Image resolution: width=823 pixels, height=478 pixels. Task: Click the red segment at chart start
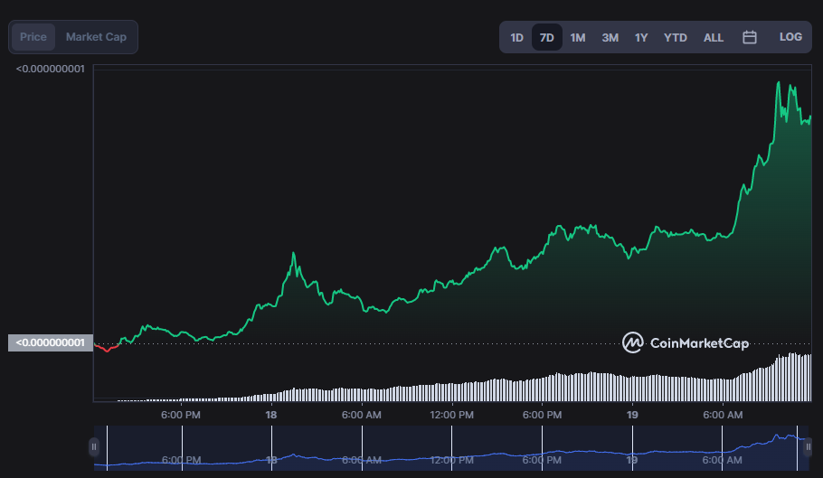pos(109,349)
